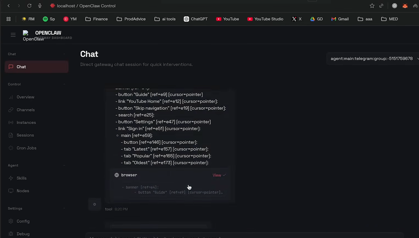Screen dimensions: 419x238
Task: Open the Finance bookmarks folder
Action: 96,19
